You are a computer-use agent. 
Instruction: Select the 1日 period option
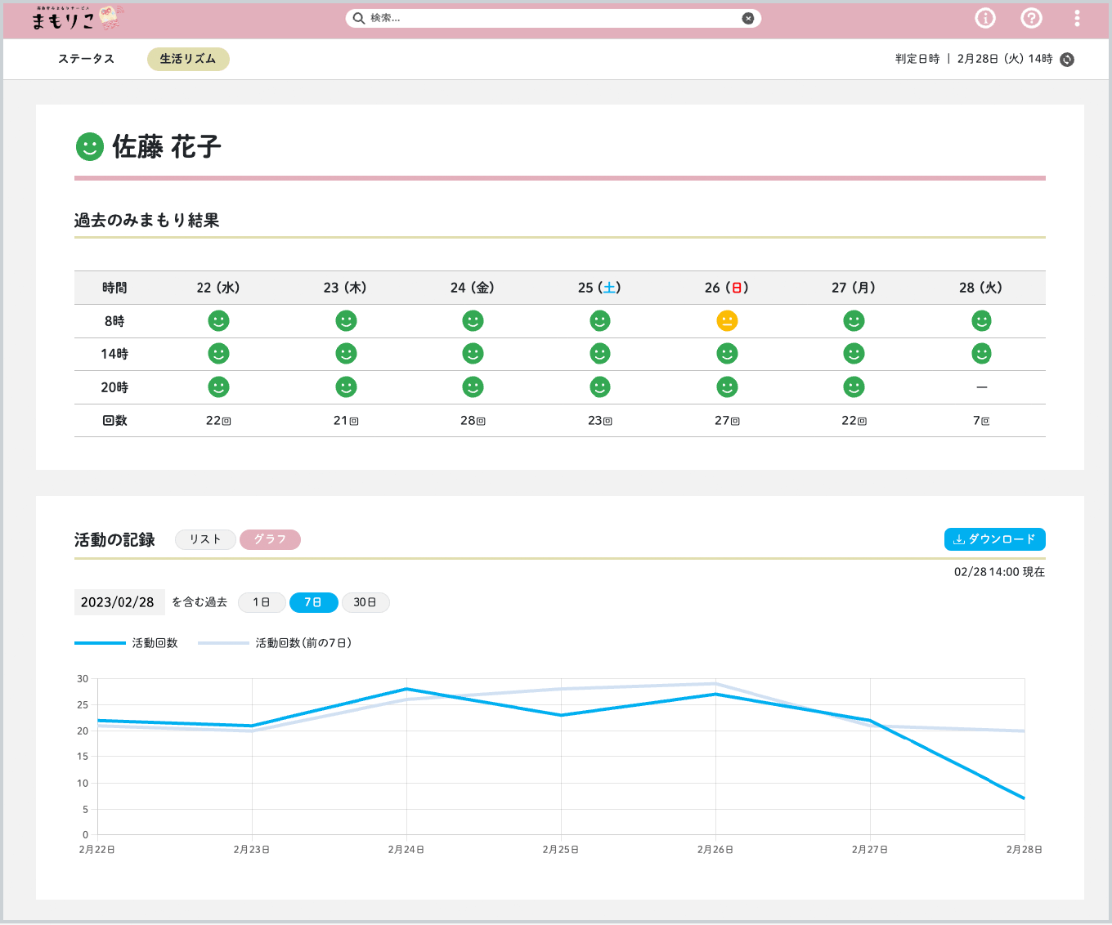click(x=262, y=602)
